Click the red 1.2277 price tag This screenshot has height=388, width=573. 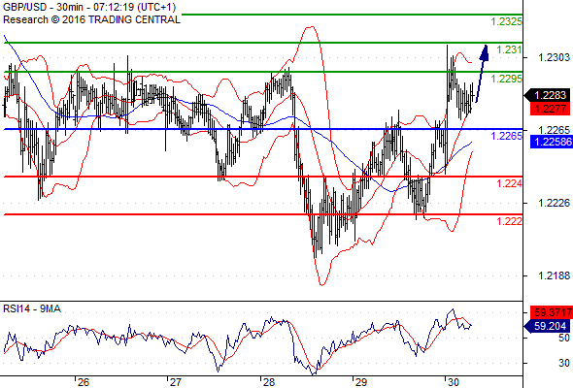click(550, 109)
